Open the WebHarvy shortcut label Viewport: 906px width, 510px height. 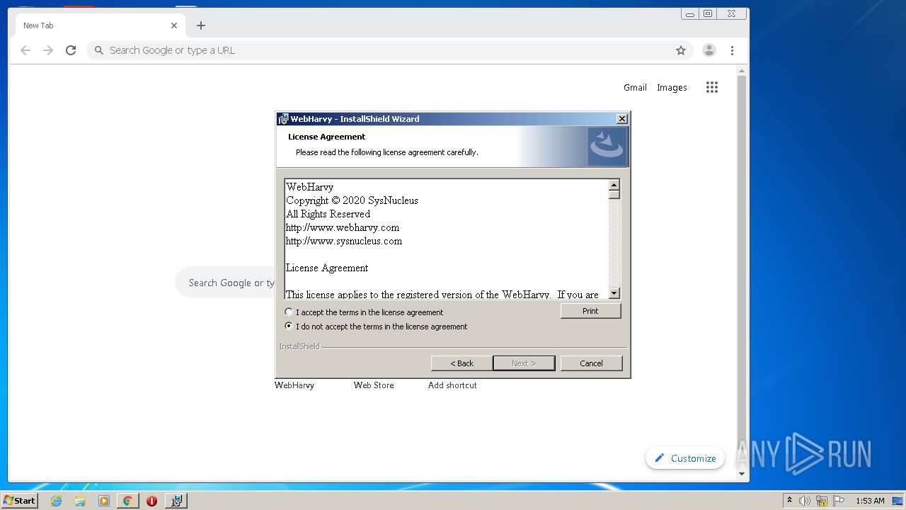[294, 385]
